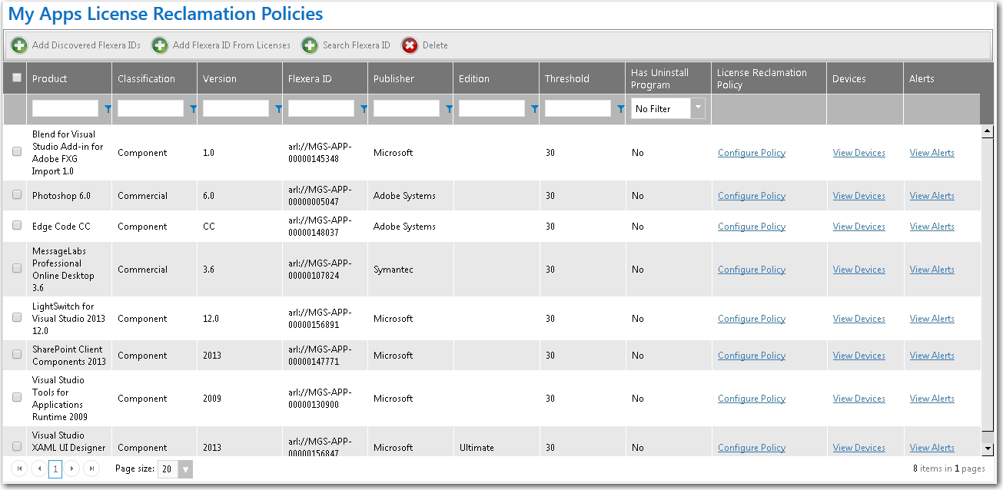Open filter icon for Threshold column

pyautogui.click(x=620, y=109)
